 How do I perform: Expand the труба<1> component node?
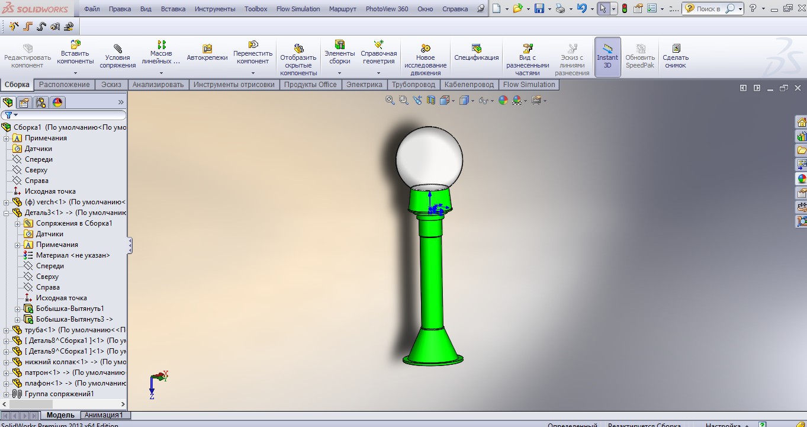6,330
